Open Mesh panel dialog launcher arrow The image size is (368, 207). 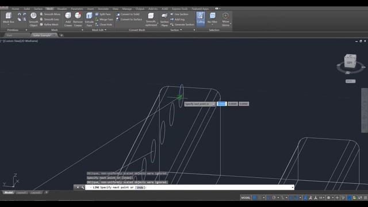(82, 30)
